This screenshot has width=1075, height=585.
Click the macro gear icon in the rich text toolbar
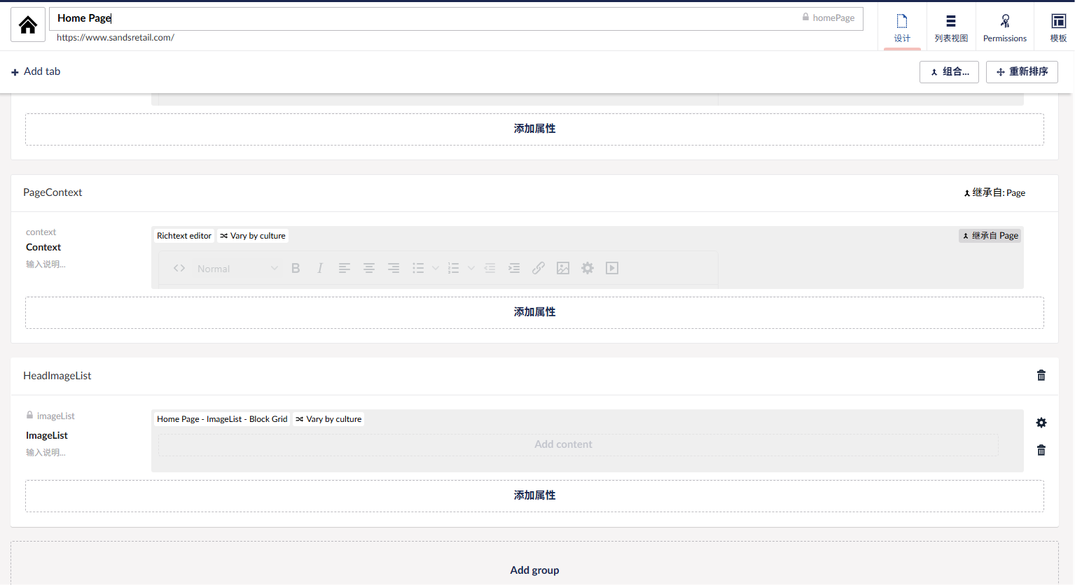pyautogui.click(x=588, y=268)
